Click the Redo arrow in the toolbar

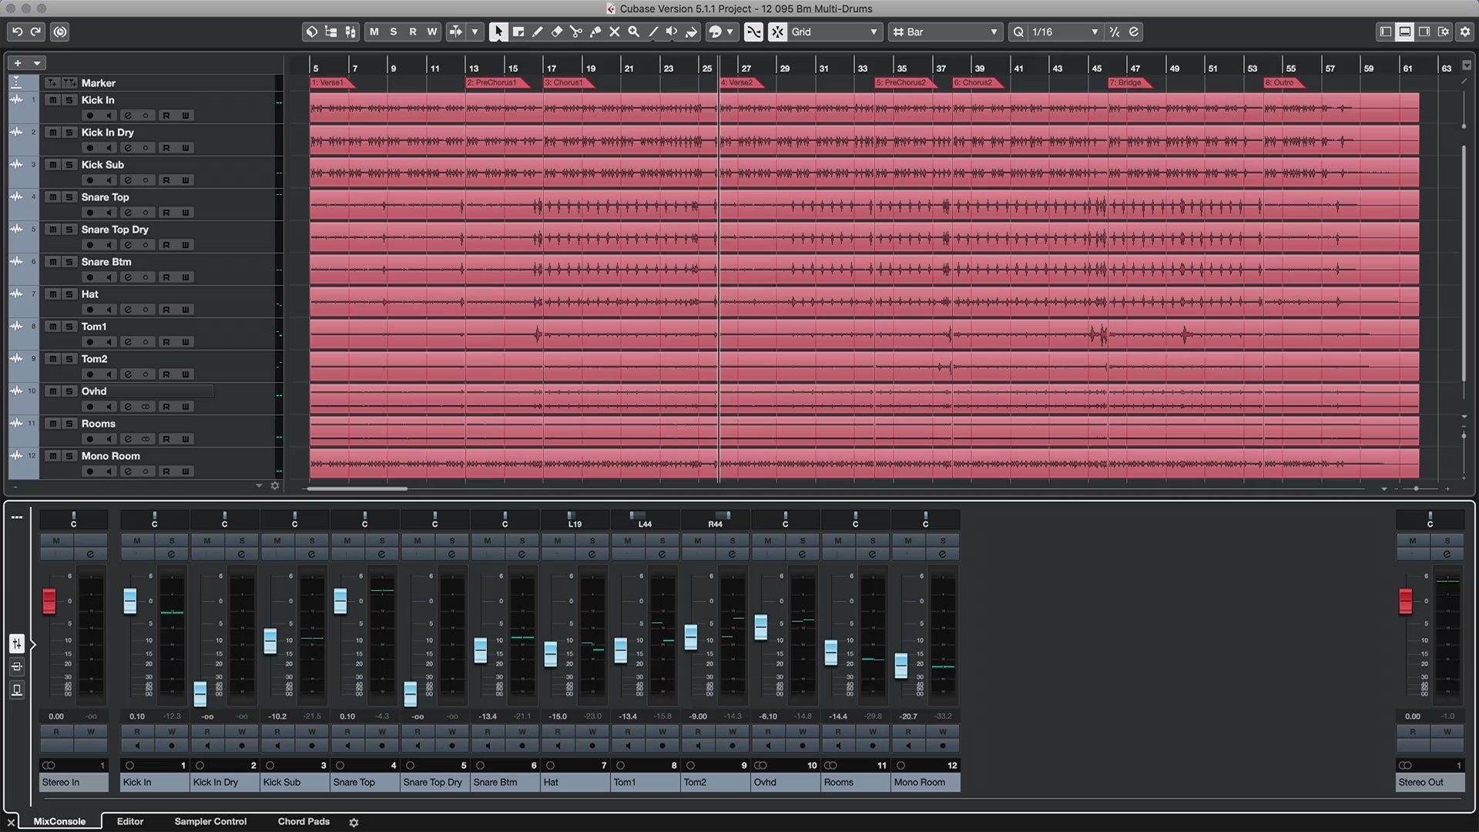[35, 32]
